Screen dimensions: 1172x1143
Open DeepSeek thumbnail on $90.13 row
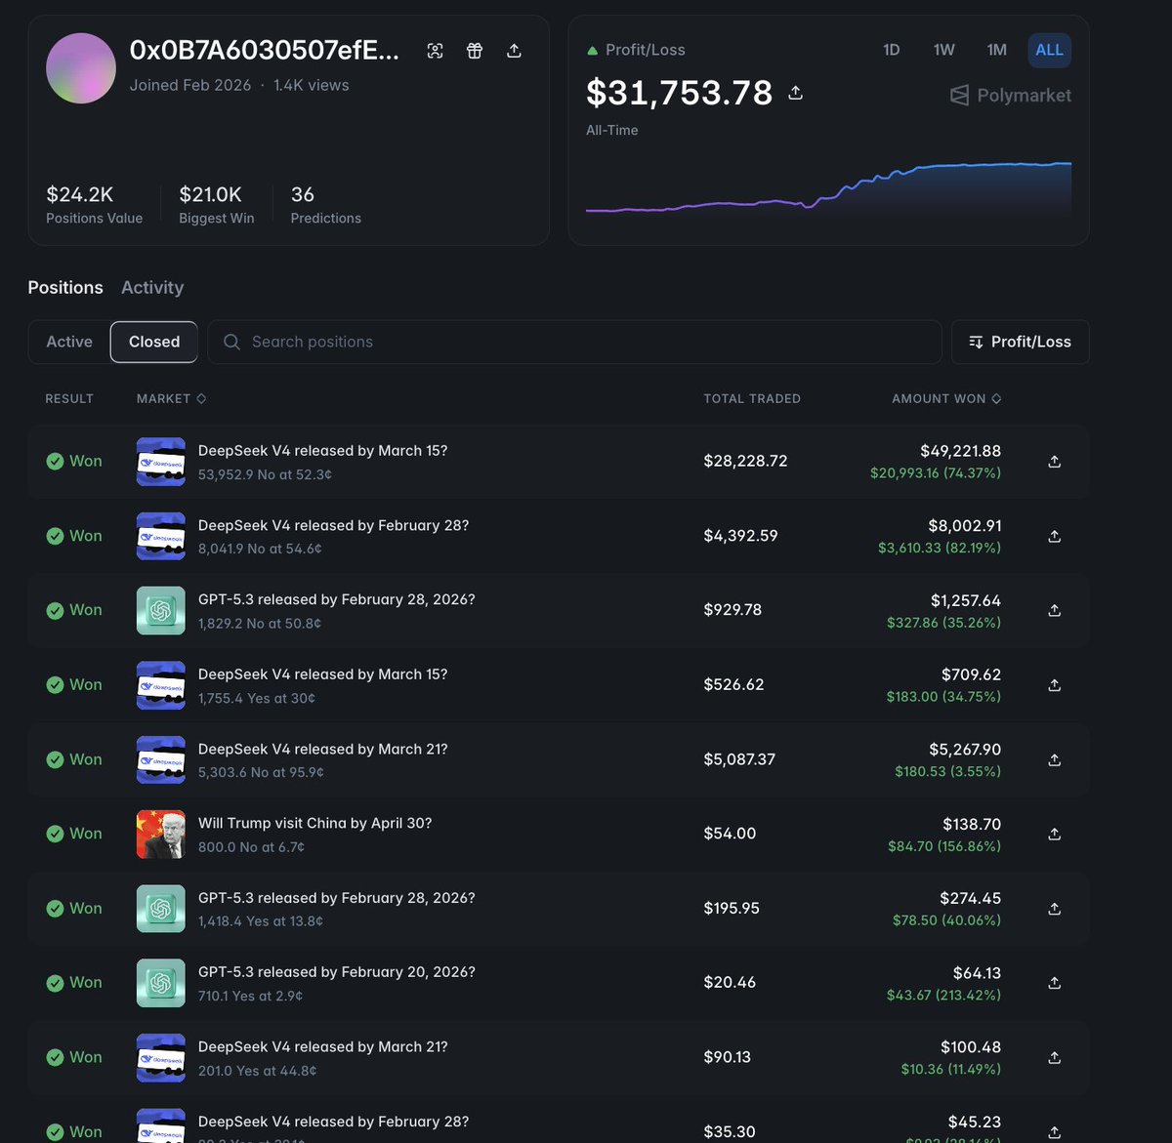[161, 1057]
